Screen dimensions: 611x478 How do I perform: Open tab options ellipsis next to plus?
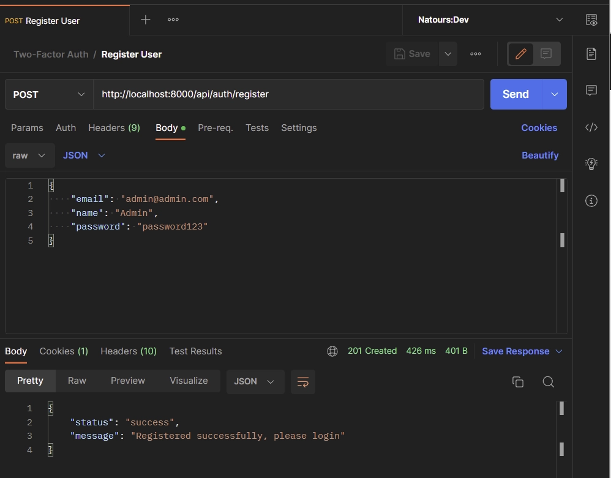pyautogui.click(x=173, y=20)
